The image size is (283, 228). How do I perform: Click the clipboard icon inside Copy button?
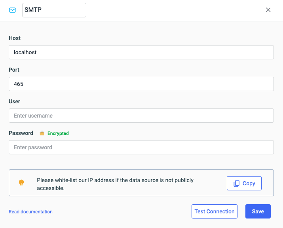[x=237, y=184]
